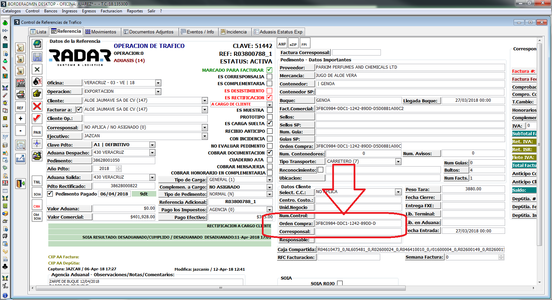Click the blue info icon at sidebar bottom
This screenshot has width=552, height=300.
point(5,296)
